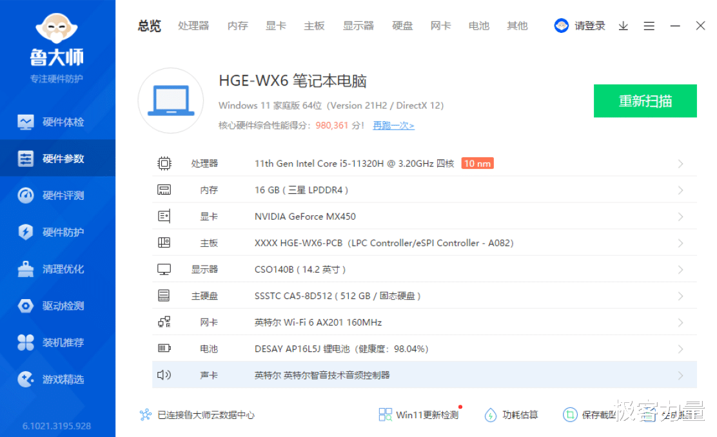Expand the 主板 row chevron
This screenshot has width=717, height=437.
pos(680,243)
